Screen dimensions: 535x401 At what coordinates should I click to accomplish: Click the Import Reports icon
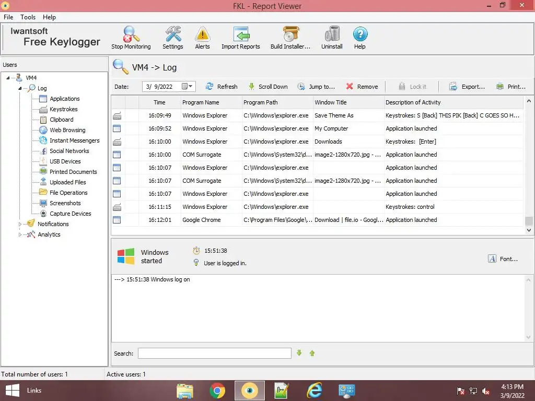click(x=241, y=38)
